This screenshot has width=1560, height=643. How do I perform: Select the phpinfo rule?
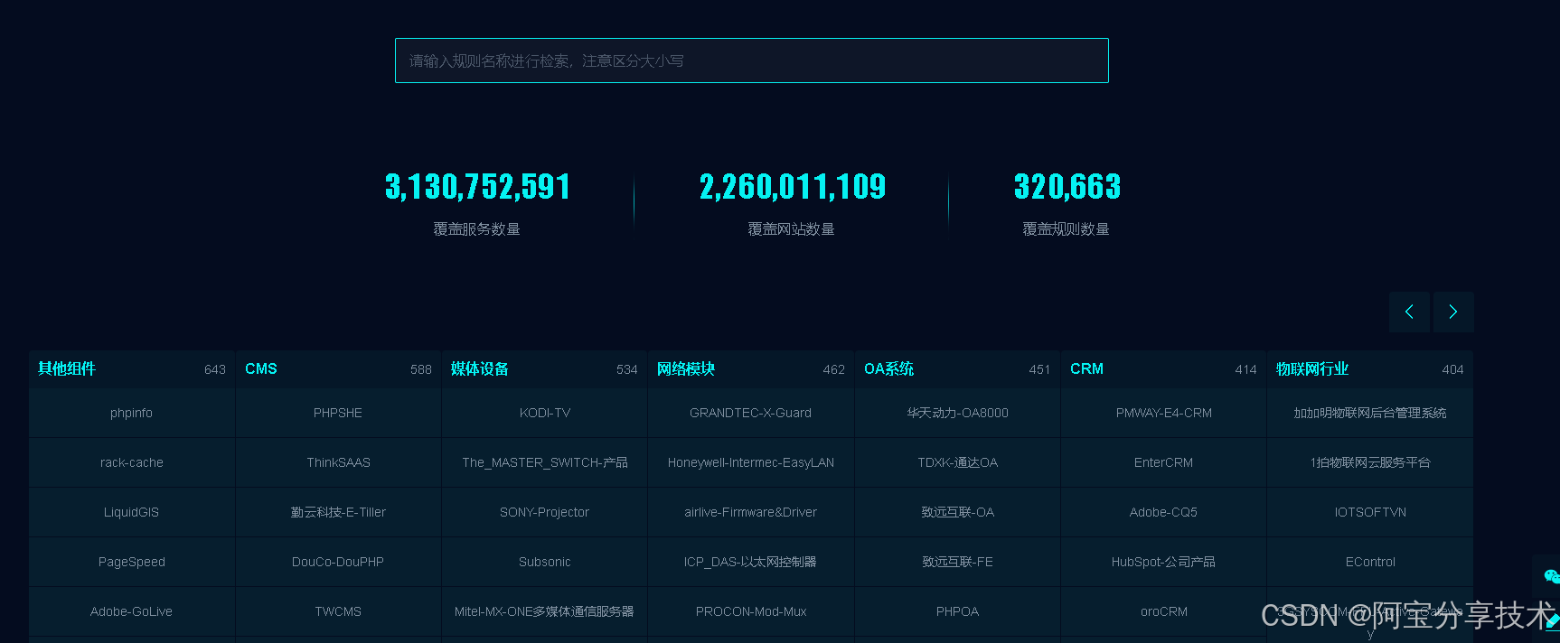(132, 413)
